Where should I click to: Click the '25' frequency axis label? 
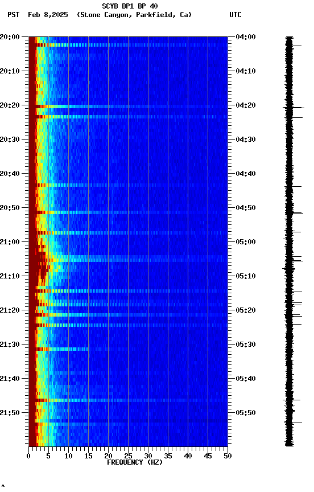click(x=128, y=456)
